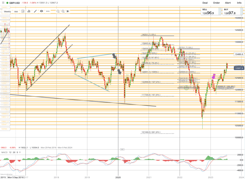Click the GBP/USD instrument name
The image size is (245, 179).
15,3
